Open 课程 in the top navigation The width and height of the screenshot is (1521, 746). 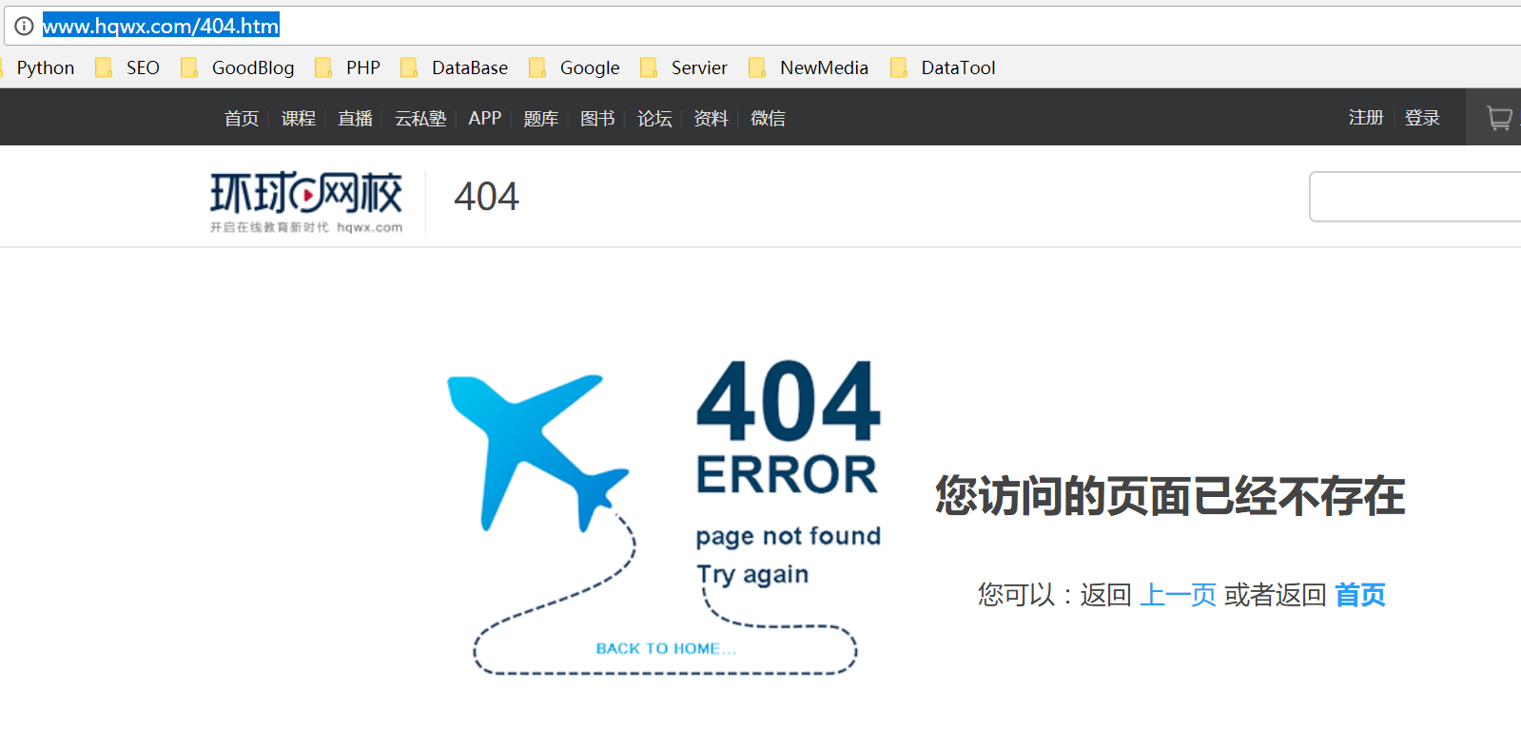(299, 118)
